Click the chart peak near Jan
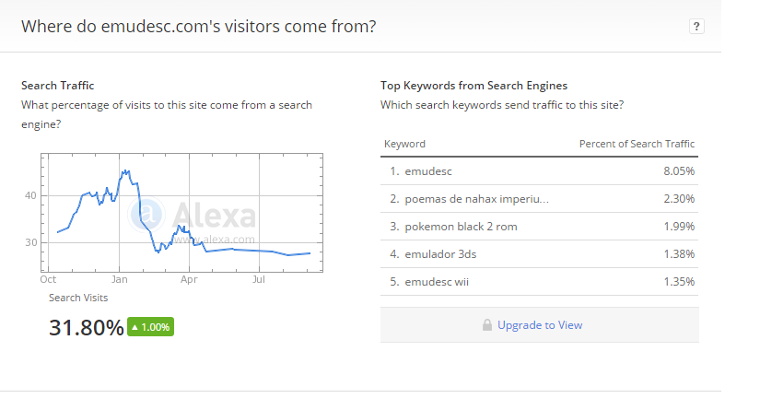The height and width of the screenshot is (410, 760). click(125, 171)
